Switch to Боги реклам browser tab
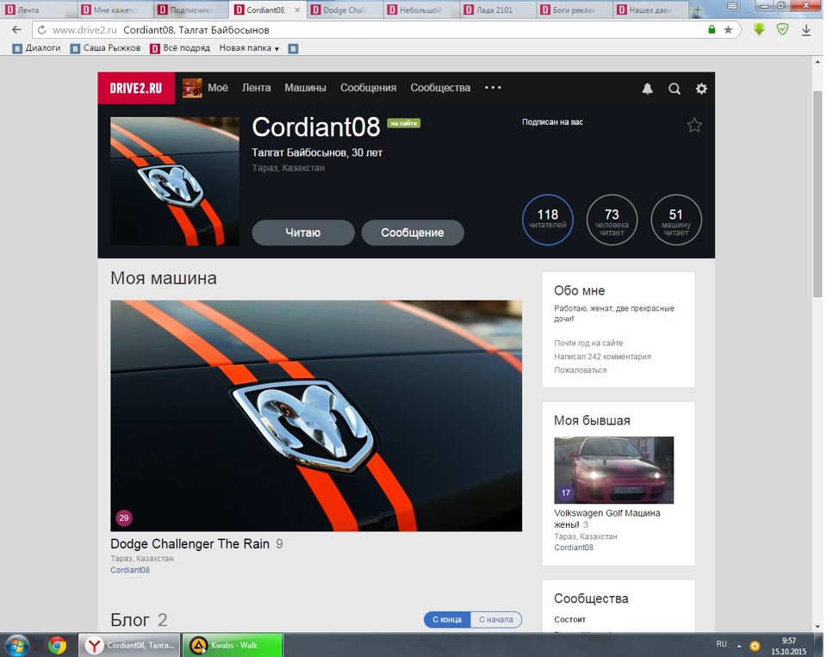 (574, 9)
